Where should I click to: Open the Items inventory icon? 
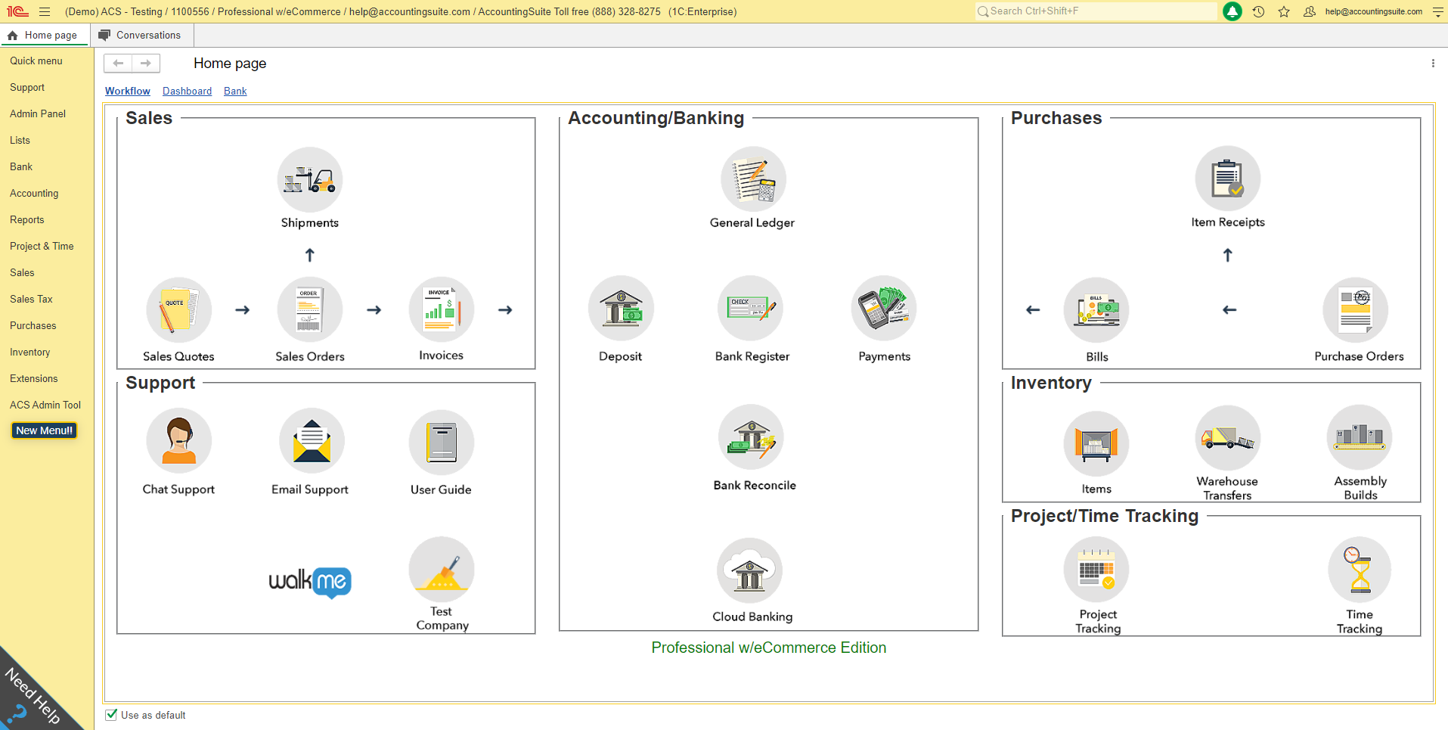click(x=1096, y=444)
